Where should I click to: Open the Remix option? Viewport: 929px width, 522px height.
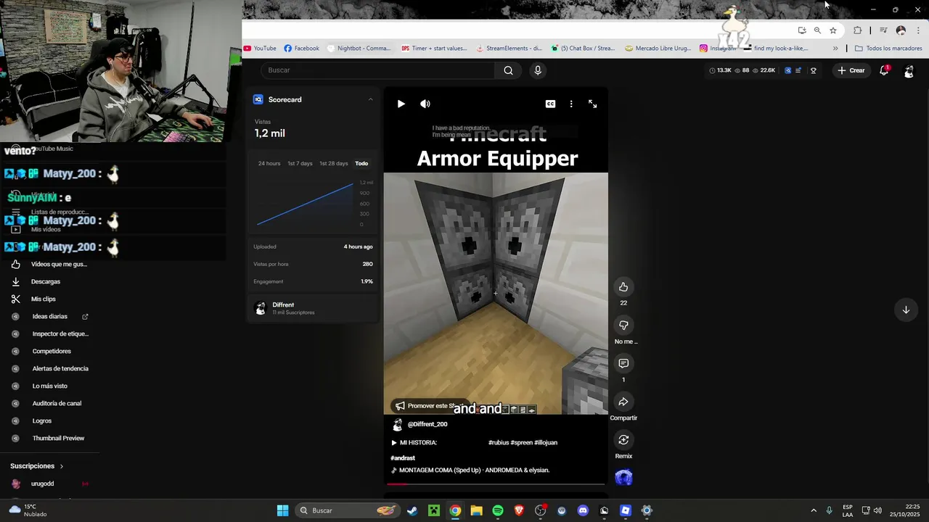pos(623,440)
